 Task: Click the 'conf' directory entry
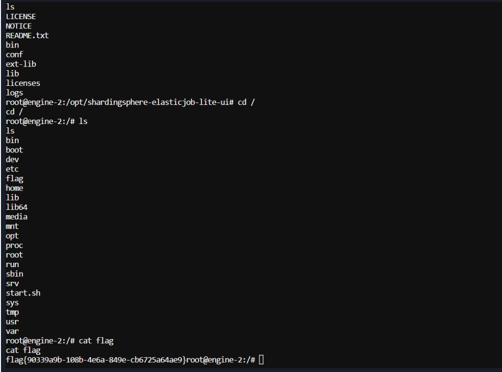tap(14, 54)
